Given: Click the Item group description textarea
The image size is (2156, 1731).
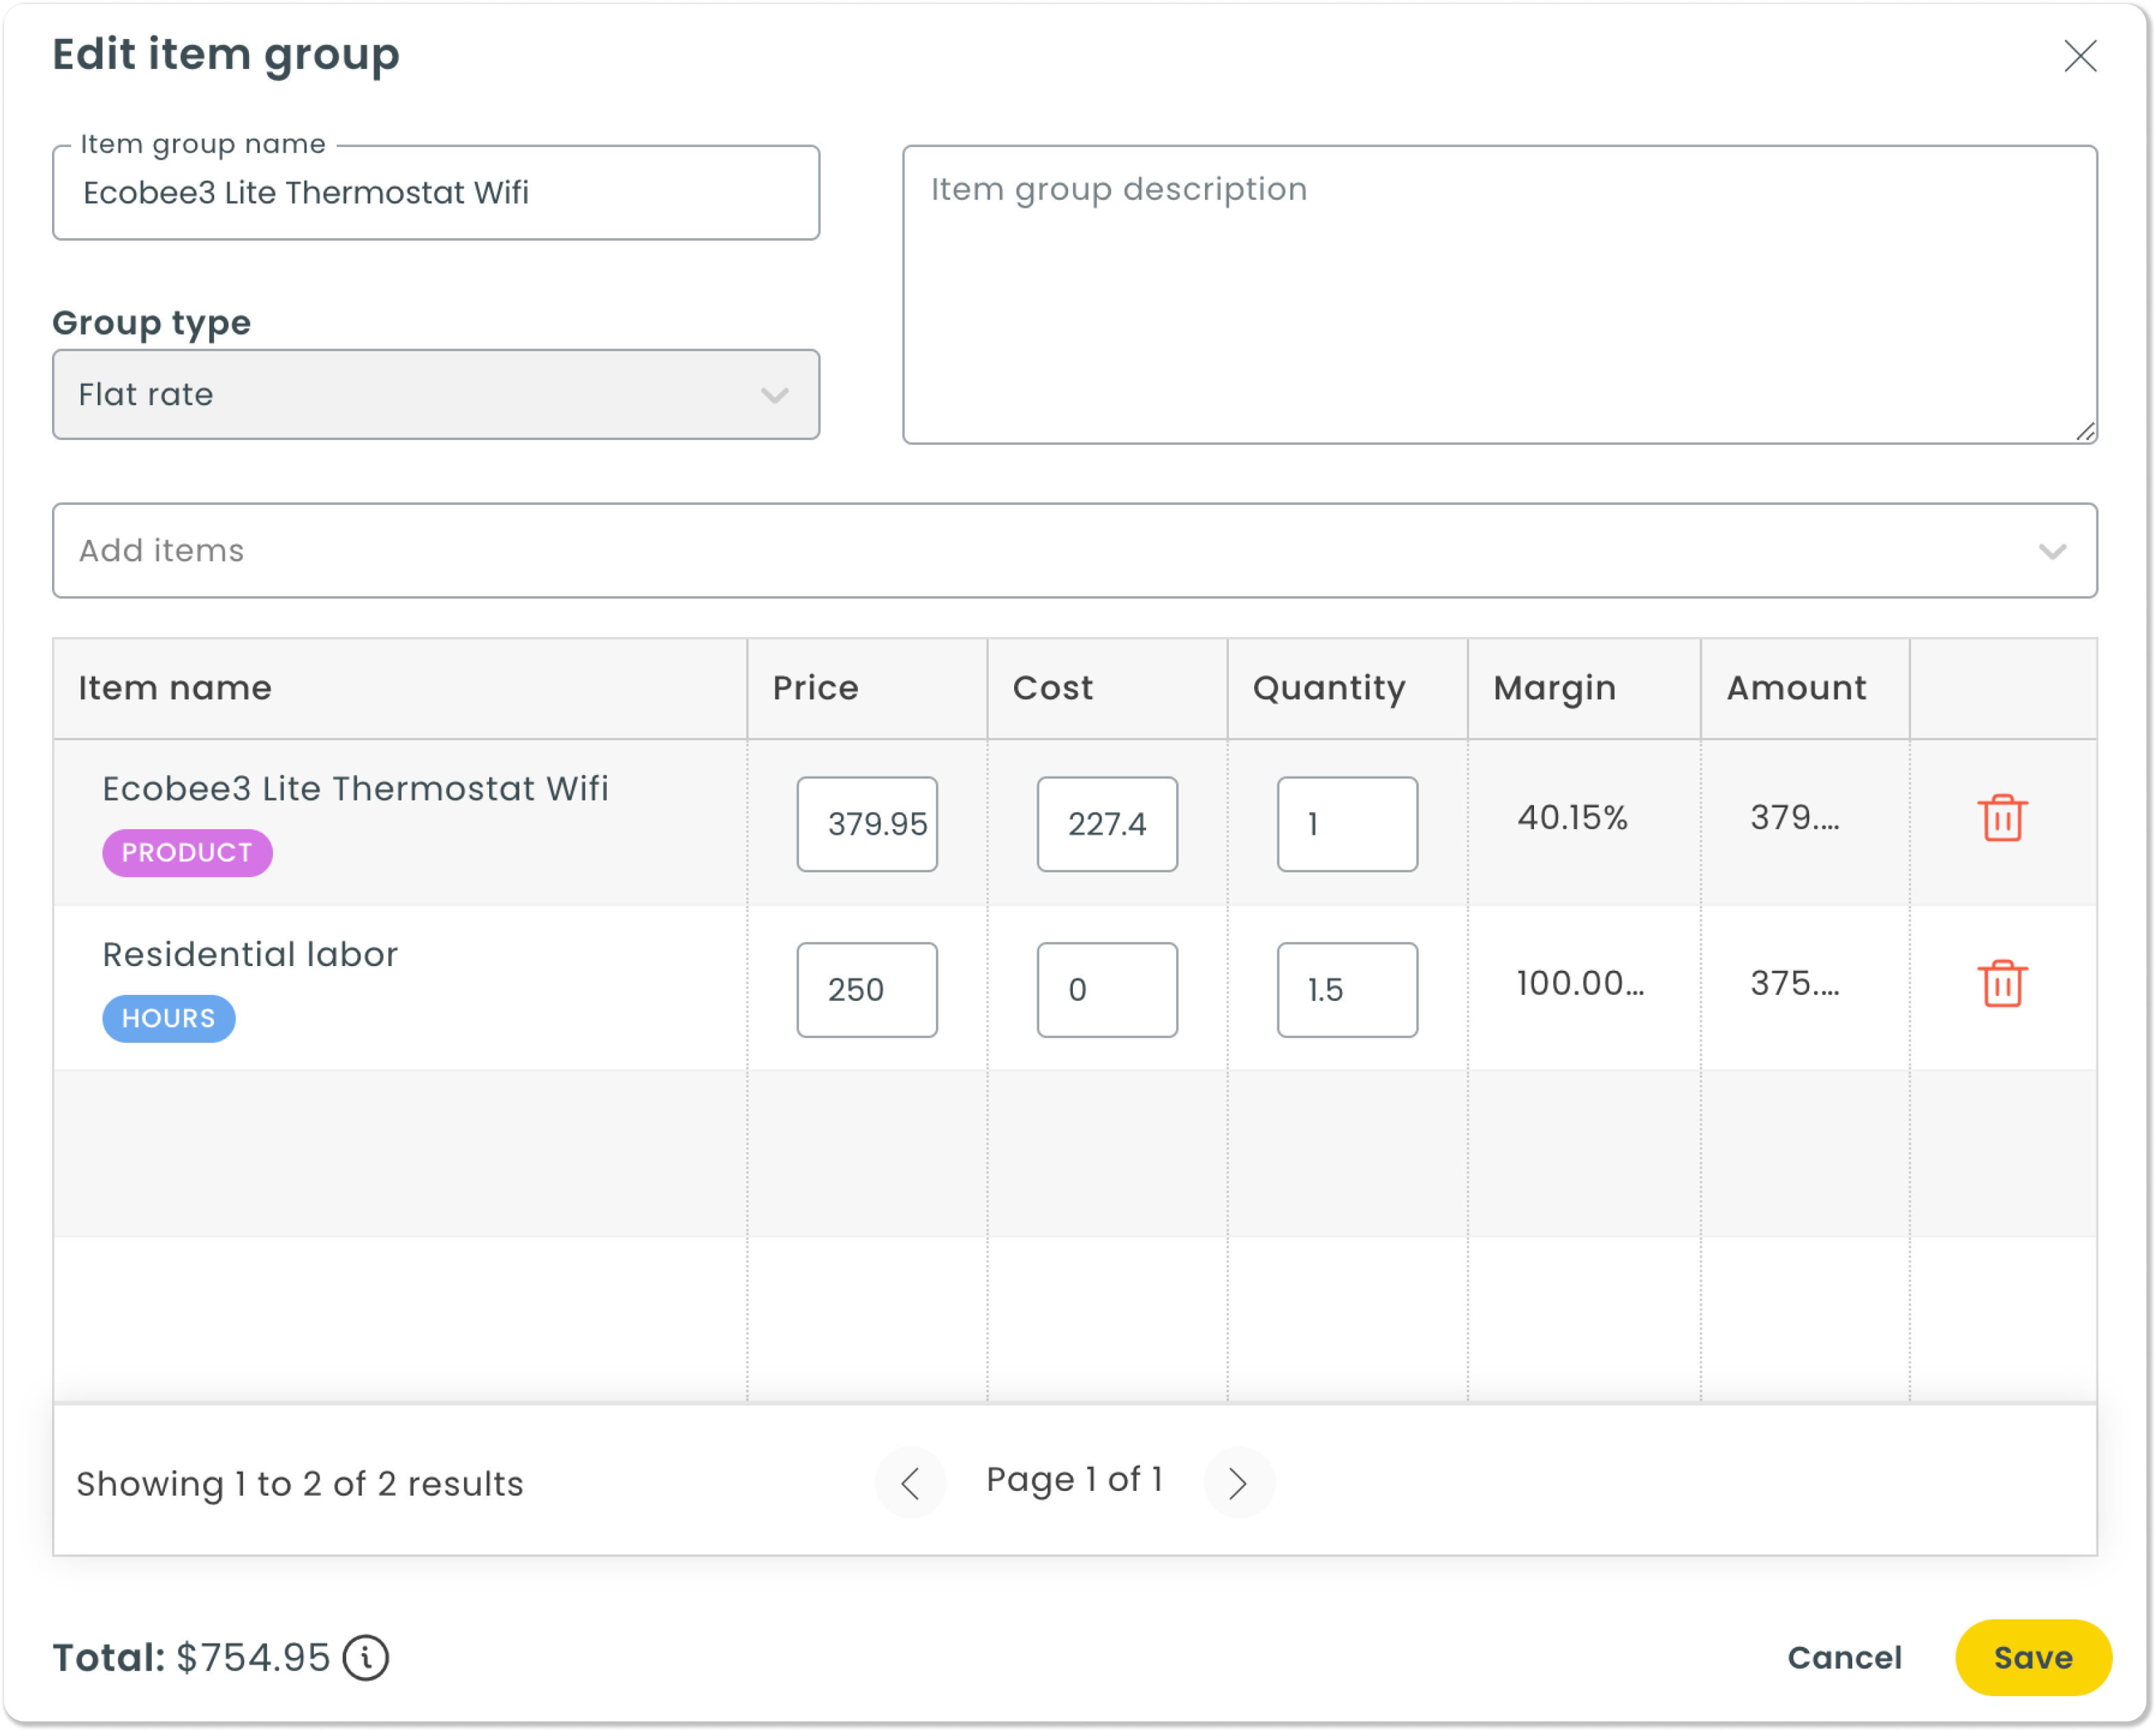Looking at the screenshot, I should pyautogui.click(x=1500, y=295).
